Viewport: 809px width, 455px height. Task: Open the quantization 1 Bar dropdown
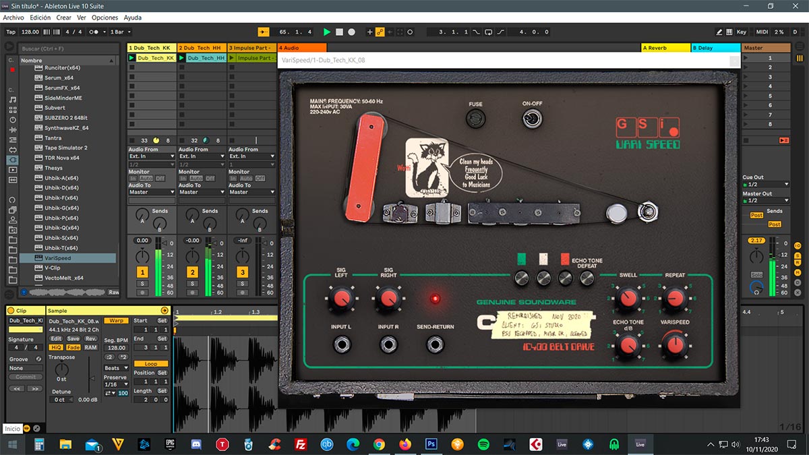119,32
